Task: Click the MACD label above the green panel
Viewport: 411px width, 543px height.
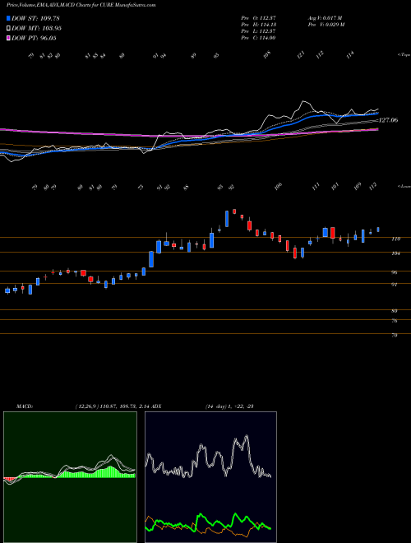Action: pos(24,406)
